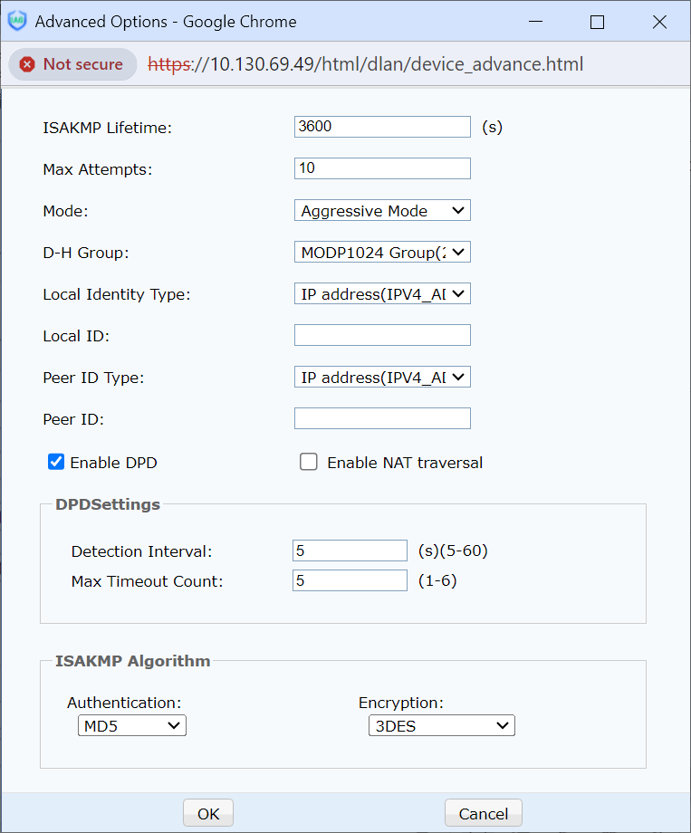The image size is (691, 833).
Task: Open the Peer ID Type dropdown
Action: coord(382,378)
